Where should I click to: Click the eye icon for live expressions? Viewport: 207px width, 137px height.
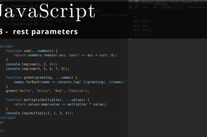[x=155, y=7]
